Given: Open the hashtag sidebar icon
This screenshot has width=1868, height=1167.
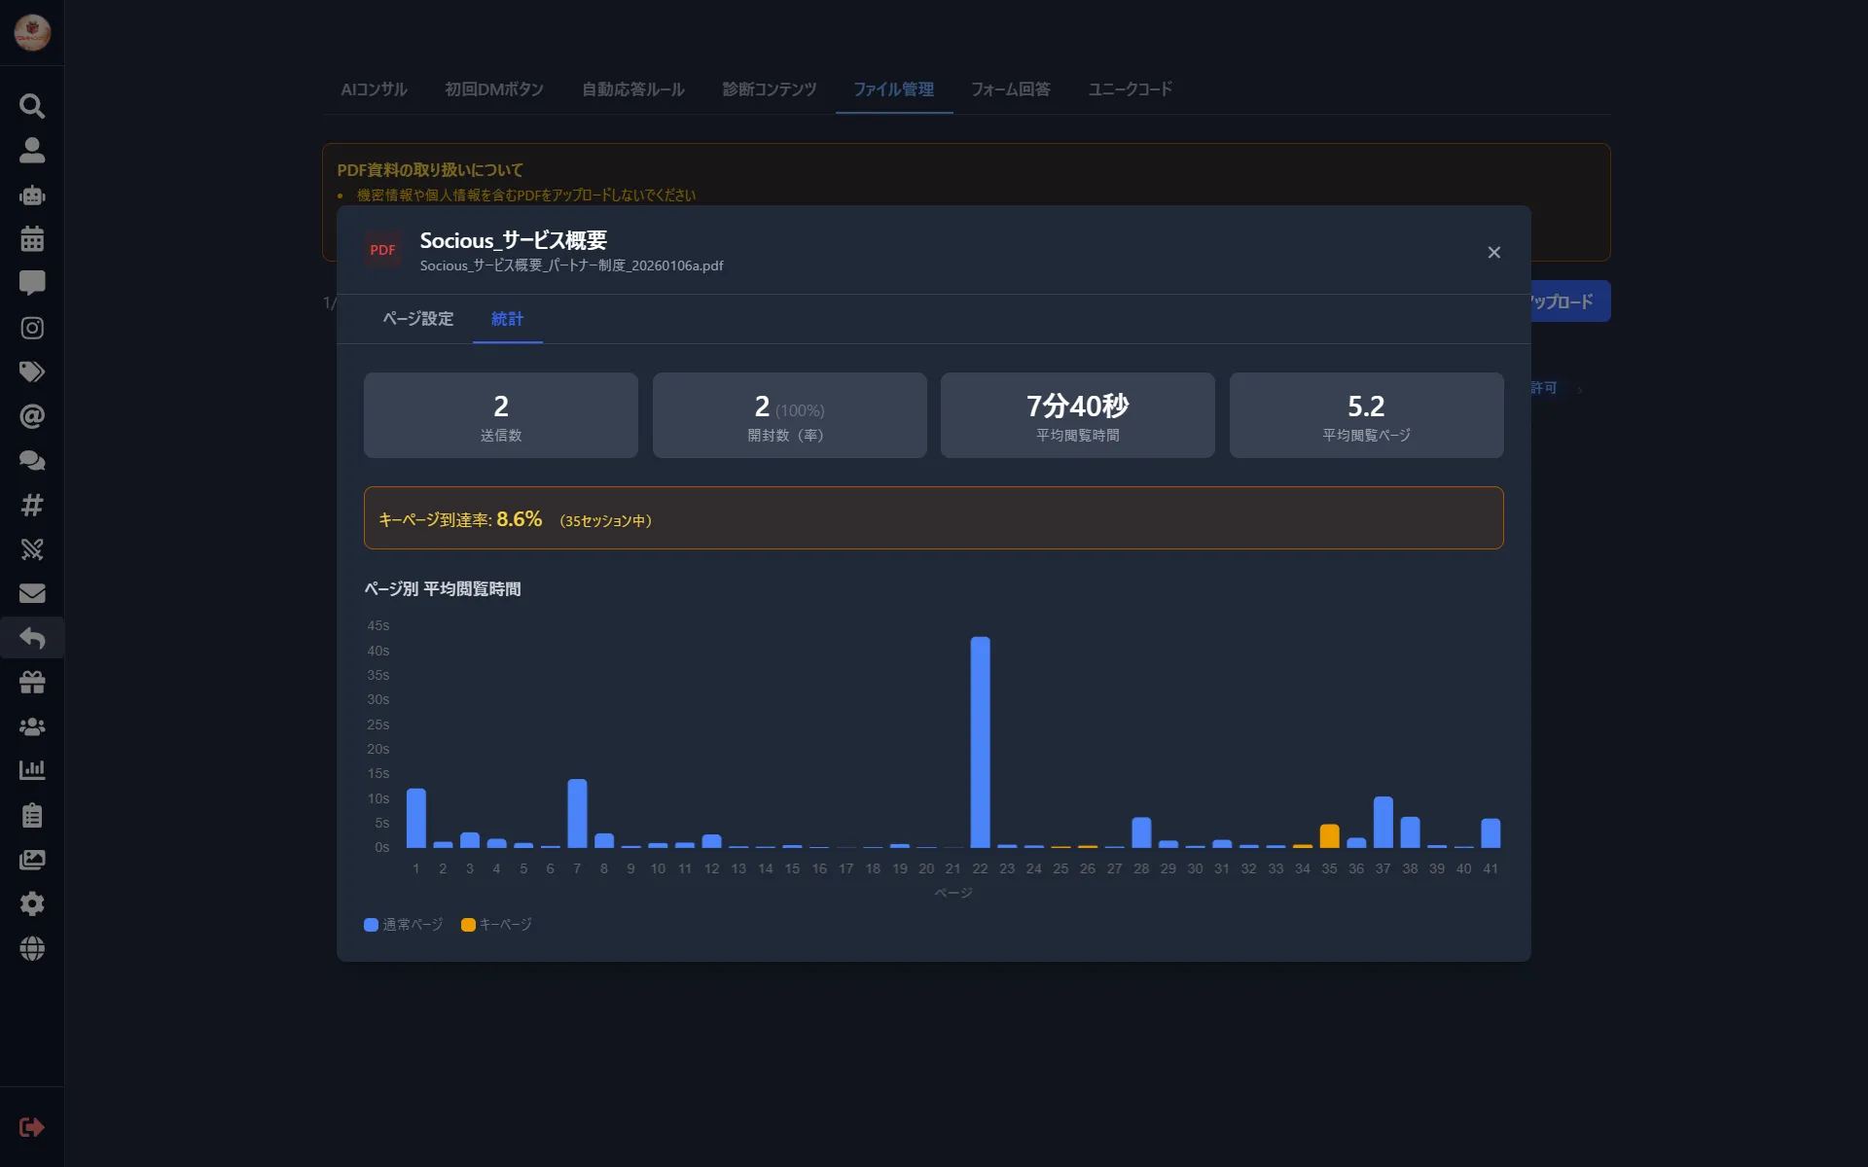Looking at the screenshot, I should pyautogui.click(x=32, y=505).
